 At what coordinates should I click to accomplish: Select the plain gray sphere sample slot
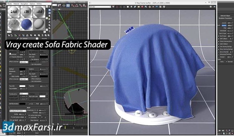click(39, 24)
